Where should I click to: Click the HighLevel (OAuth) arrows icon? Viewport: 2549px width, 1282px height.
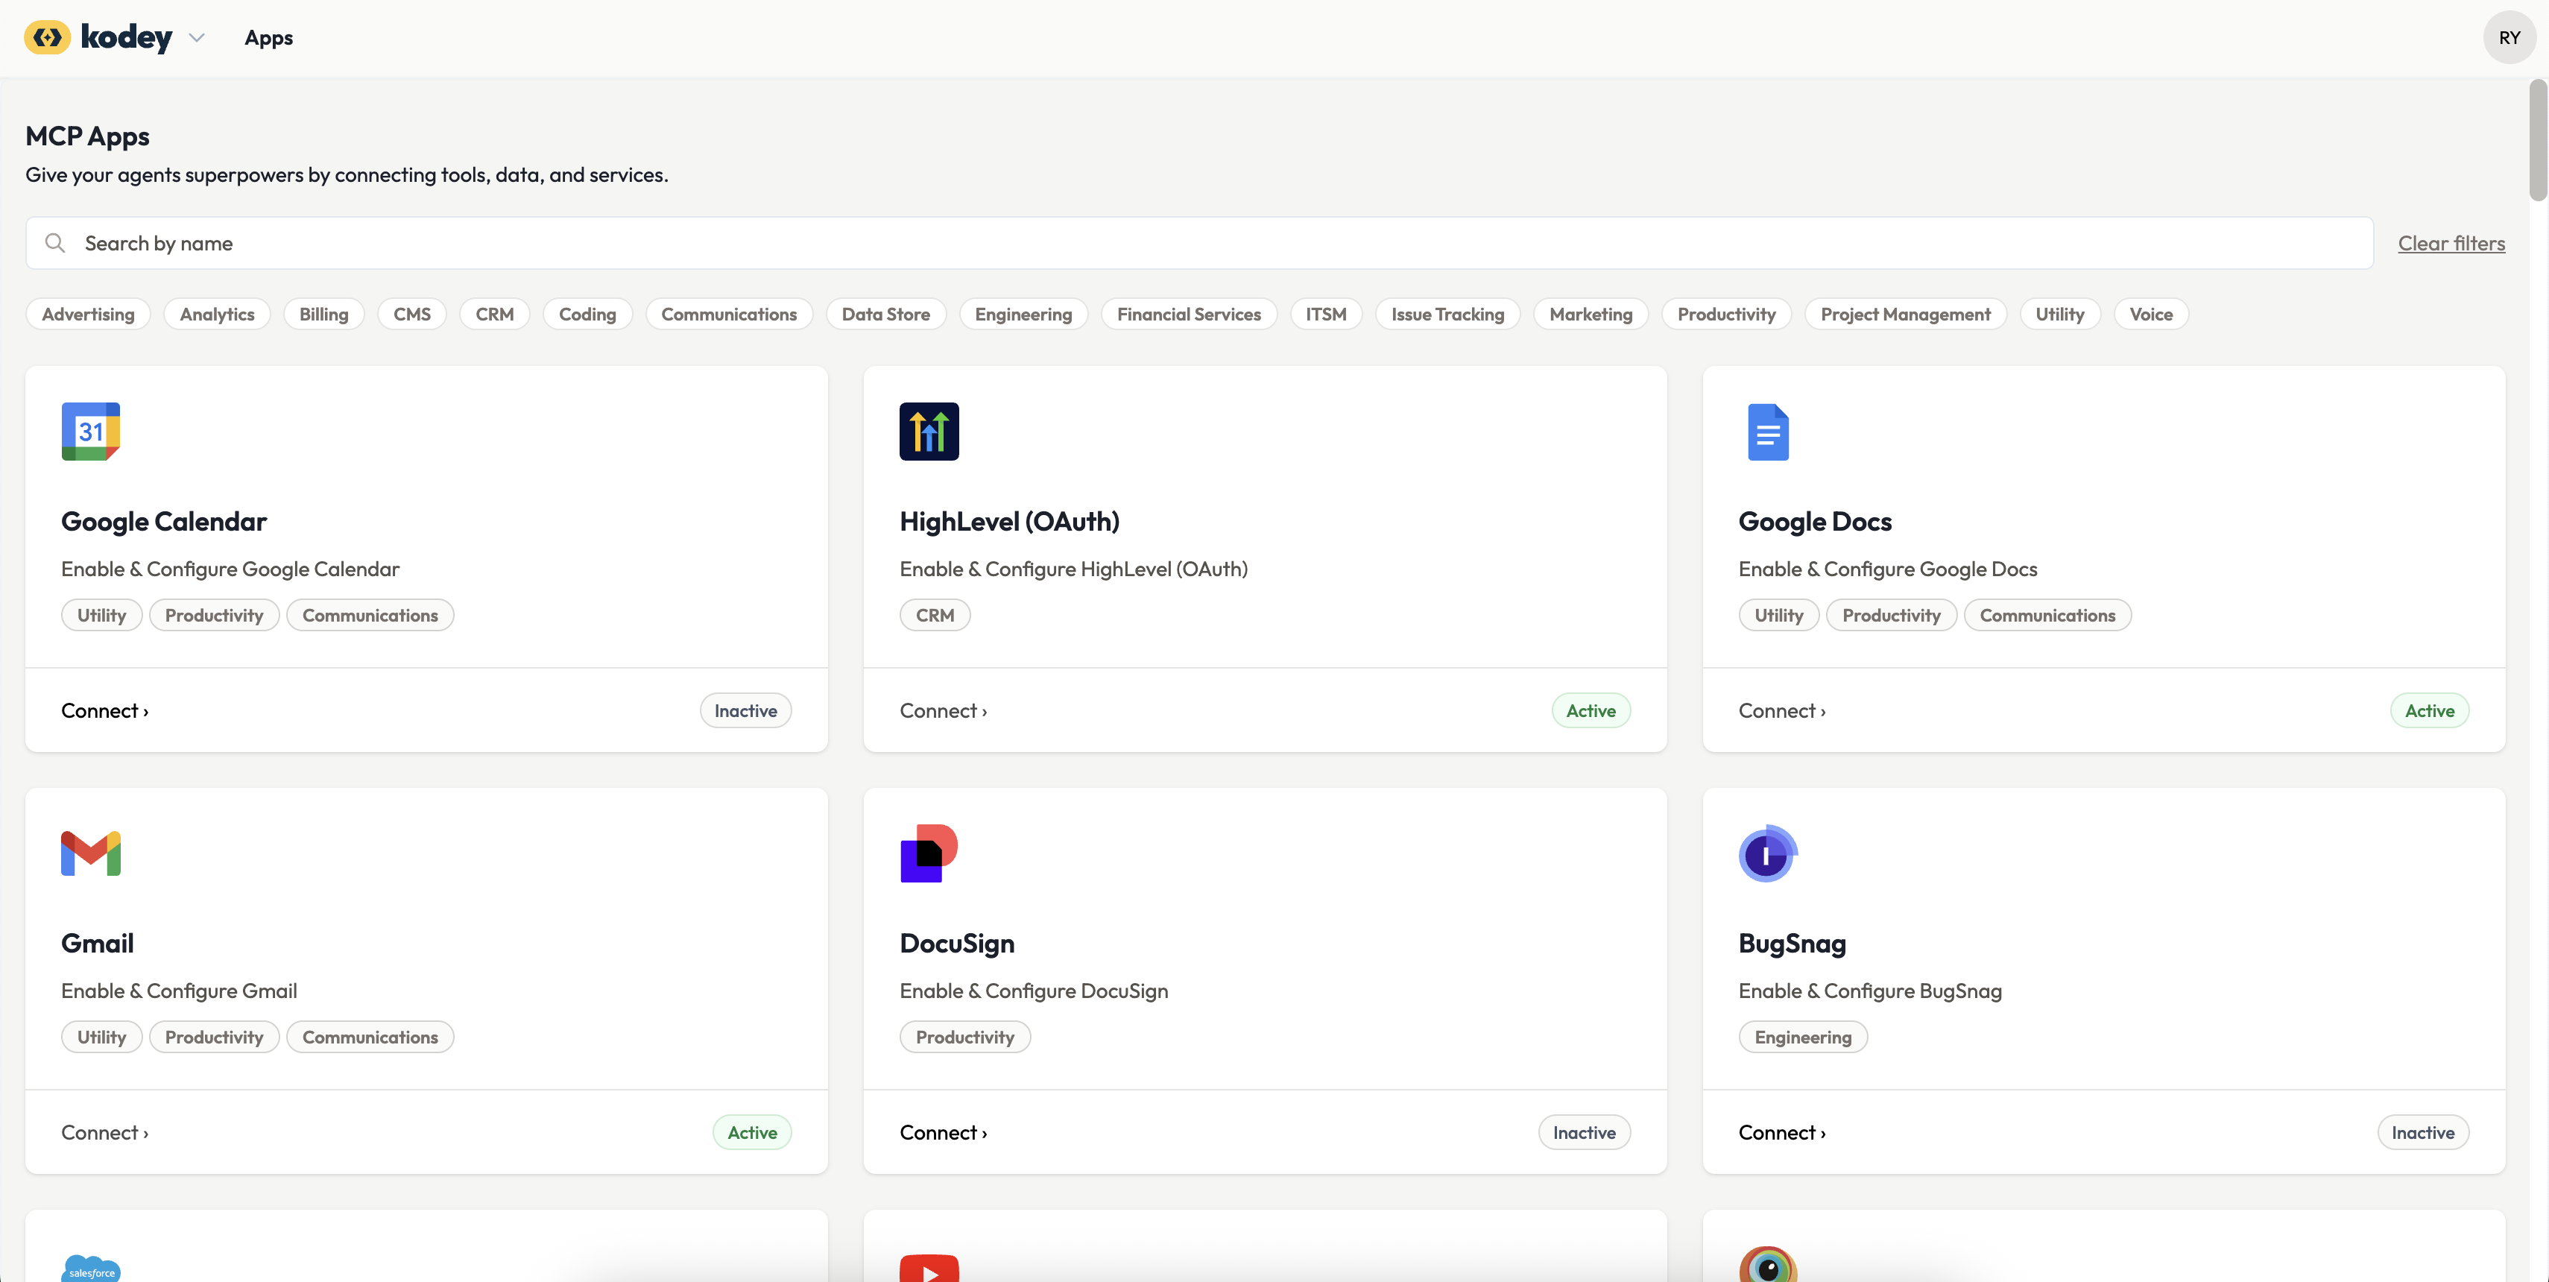tap(928, 432)
